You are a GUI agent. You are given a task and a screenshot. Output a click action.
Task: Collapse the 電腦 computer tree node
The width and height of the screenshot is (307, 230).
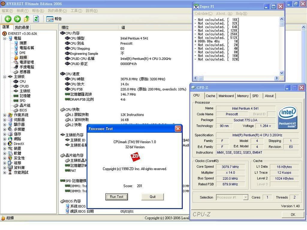[x=4, y=38]
